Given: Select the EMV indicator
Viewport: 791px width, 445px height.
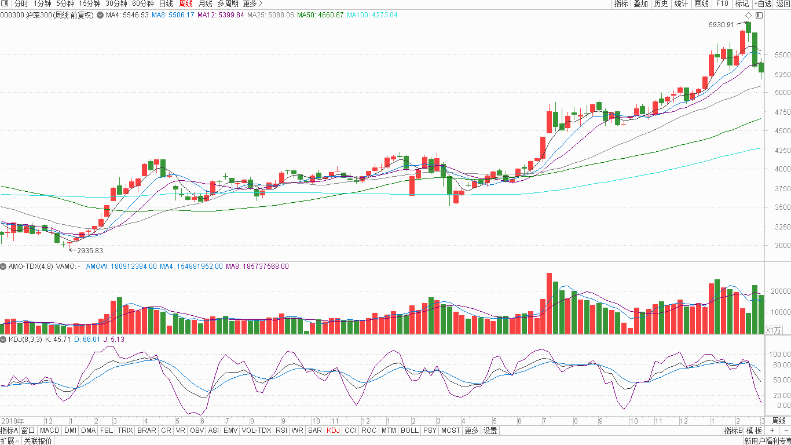Looking at the screenshot, I should pos(230,431).
